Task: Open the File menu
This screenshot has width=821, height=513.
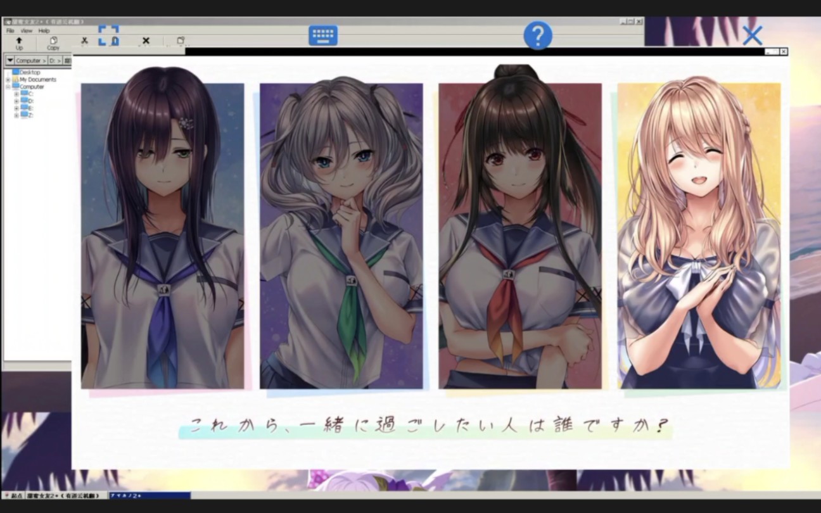Action: point(10,30)
